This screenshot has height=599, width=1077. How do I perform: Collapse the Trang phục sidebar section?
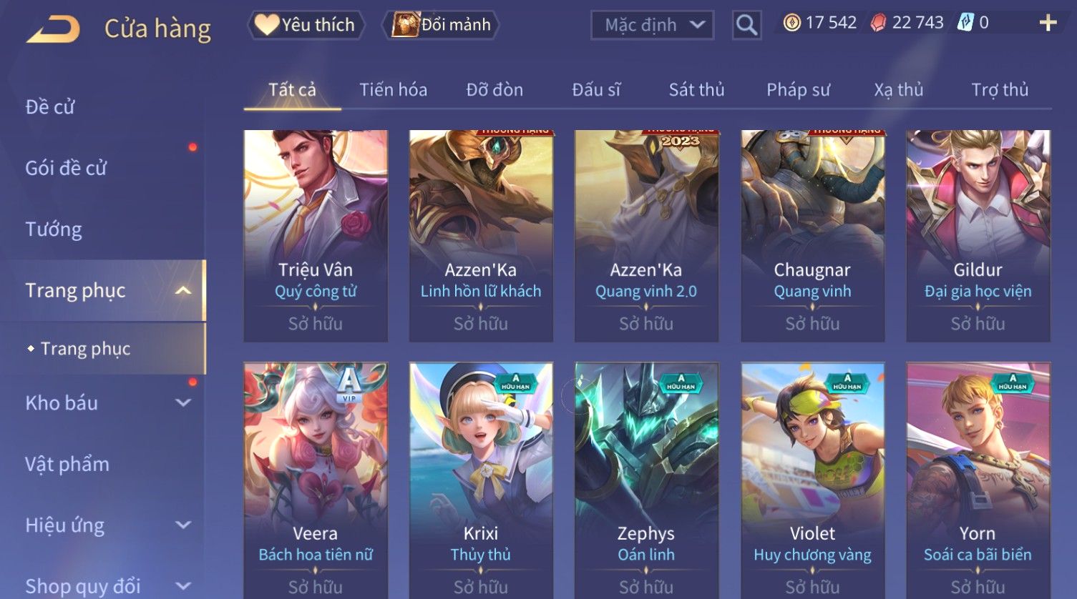183,290
